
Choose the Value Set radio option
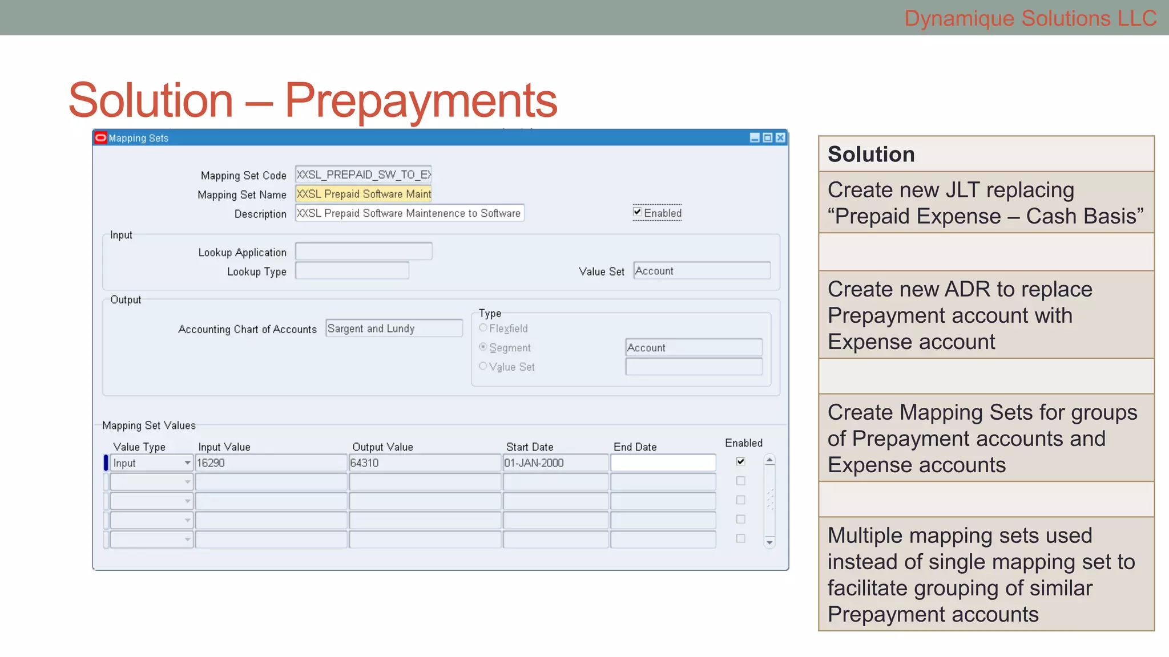483,366
